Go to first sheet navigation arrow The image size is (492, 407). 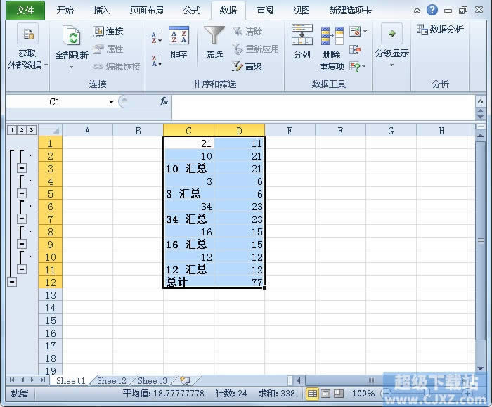(x=12, y=380)
